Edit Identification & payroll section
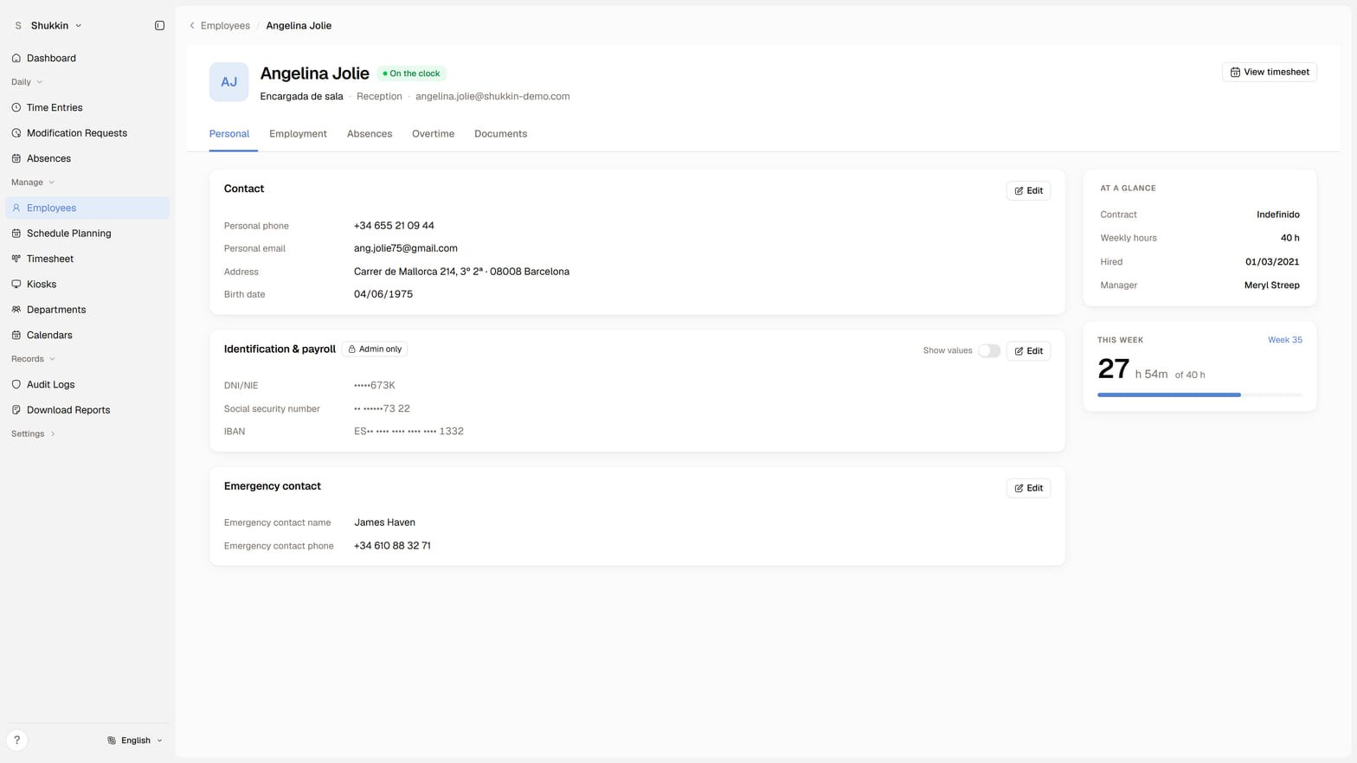The height and width of the screenshot is (763, 1357). pyautogui.click(x=1028, y=351)
